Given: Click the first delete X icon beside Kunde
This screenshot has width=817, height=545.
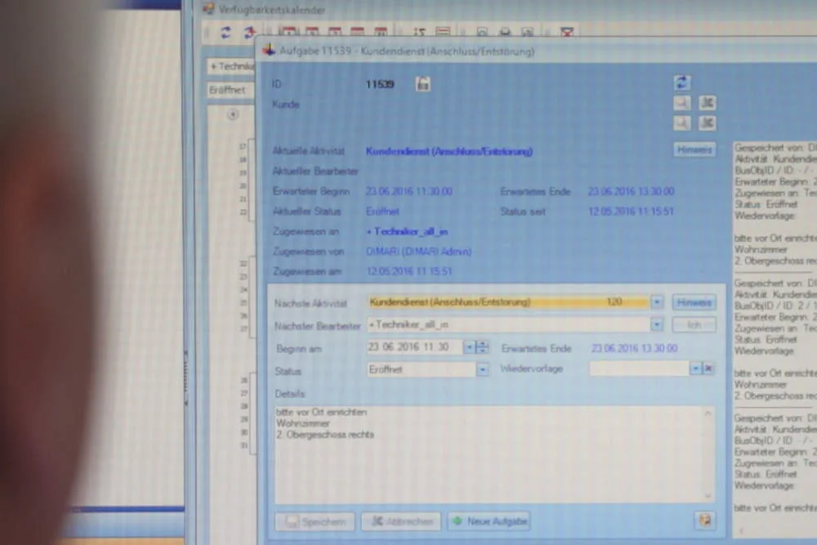Looking at the screenshot, I should pyautogui.click(x=707, y=103).
